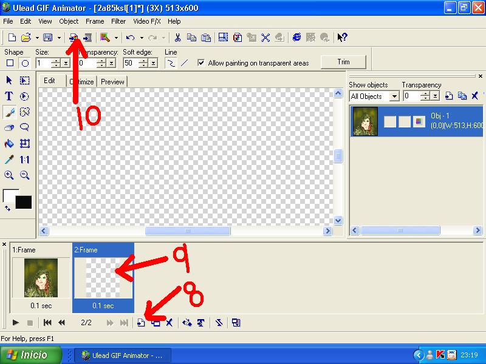Click the Trim button
Screen dimensions: 486x364
click(x=343, y=62)
